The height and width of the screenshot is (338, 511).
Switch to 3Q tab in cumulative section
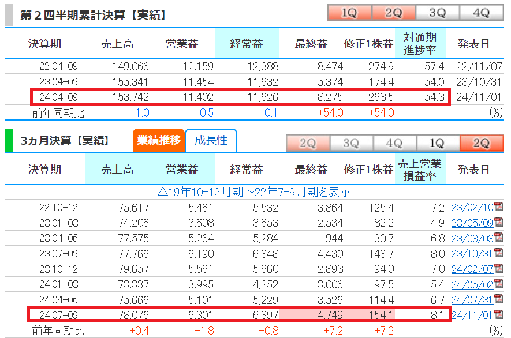[x=437, y=13]
